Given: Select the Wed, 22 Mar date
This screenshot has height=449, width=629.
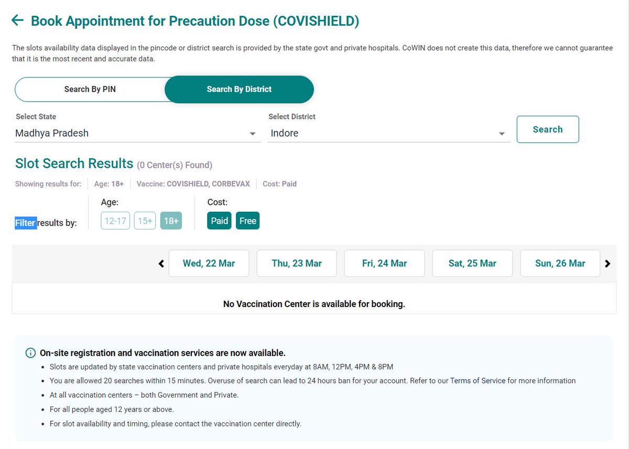Looking at the screenshot, I should pyautogui.click(x=209, y=264).
